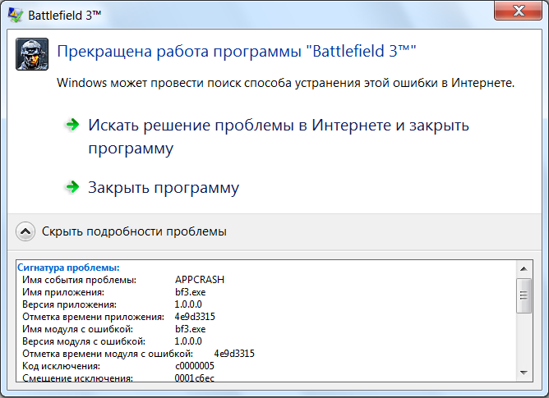Click exception code value 'c0000005'
This screenshot has width=549, height=398.
point(195,366)
